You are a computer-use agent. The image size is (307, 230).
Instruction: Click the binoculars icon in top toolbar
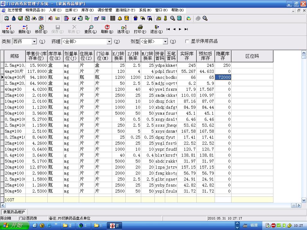pos(34,18)
